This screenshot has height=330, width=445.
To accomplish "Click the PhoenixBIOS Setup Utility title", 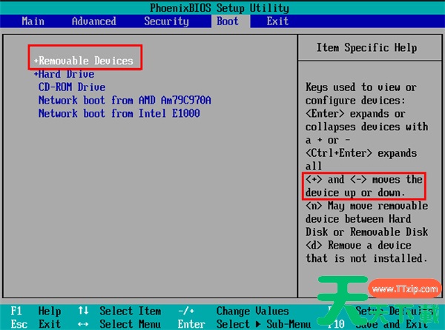I will click(x=220, y=8).
